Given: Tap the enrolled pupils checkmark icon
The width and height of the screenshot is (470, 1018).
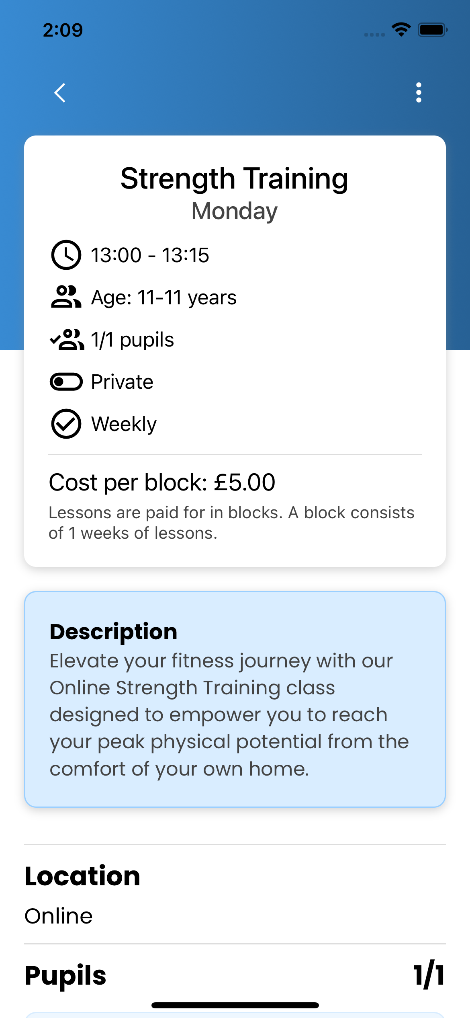Looking at the screenshot, I should (67, 340).
